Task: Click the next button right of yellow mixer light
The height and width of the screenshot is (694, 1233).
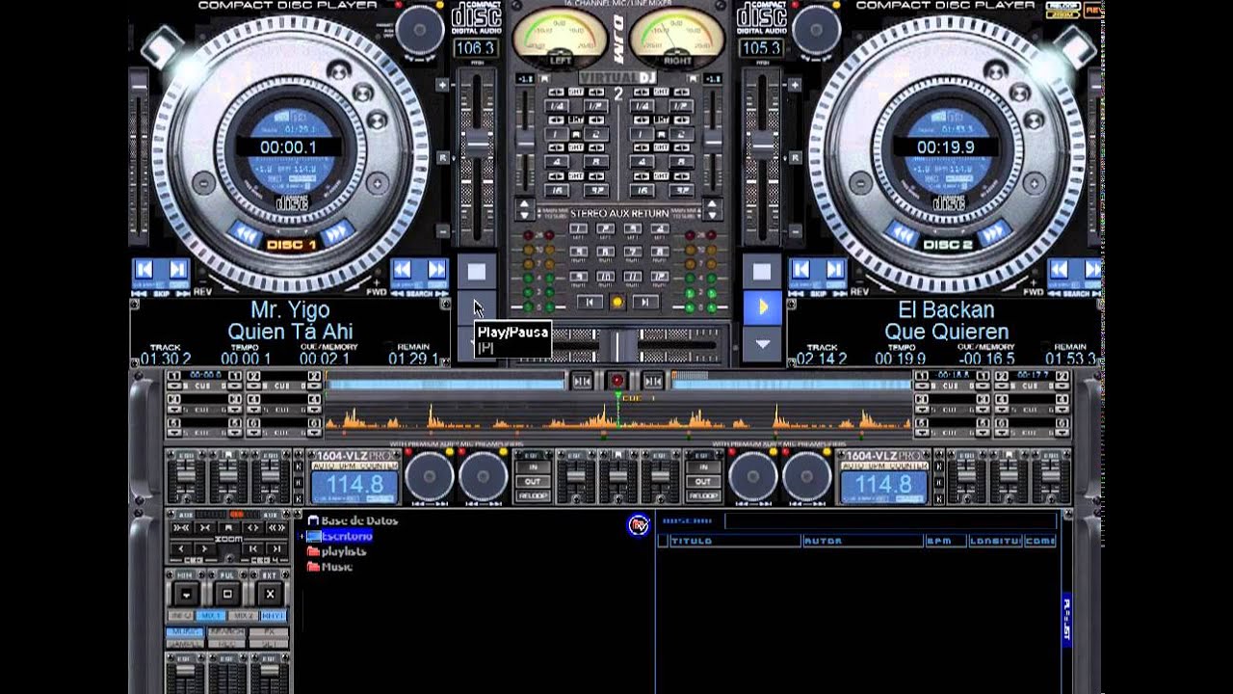Action: (645, 302)
